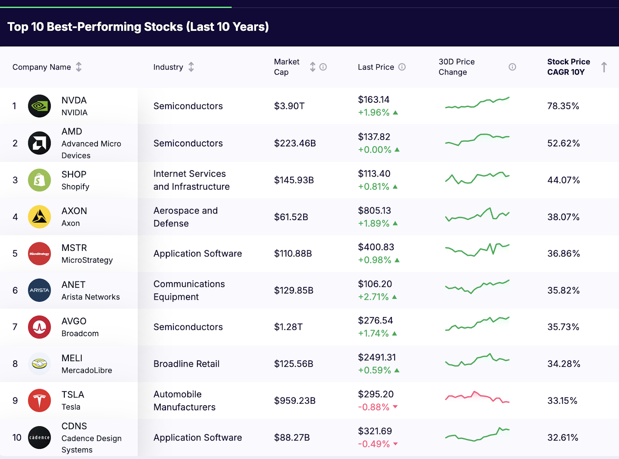Click the Industry column header
This screenshot has height=459, width=619.
point(168,67)
